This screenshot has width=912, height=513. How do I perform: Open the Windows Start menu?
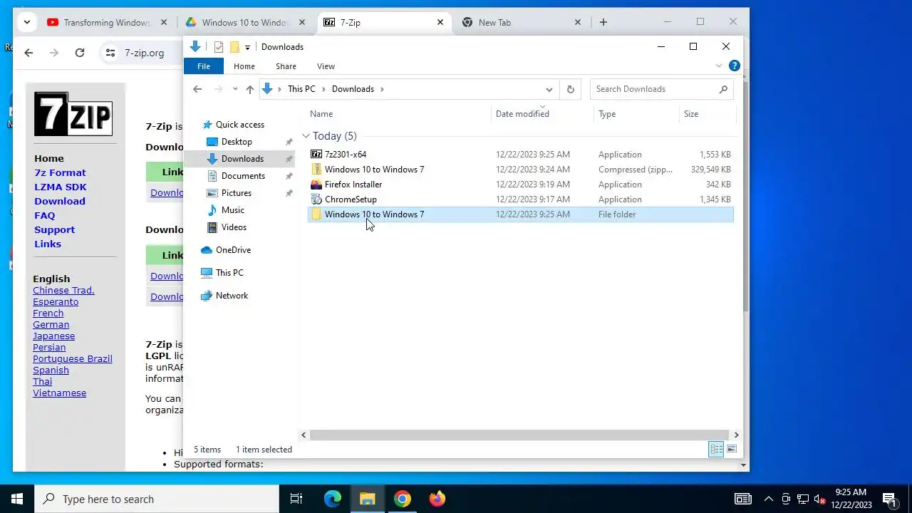coord(17,499)
